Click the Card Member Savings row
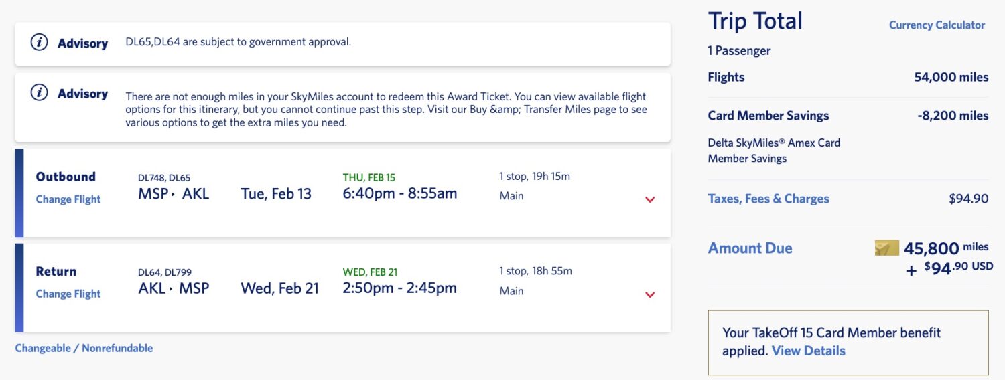 click(x=848, y=116)
